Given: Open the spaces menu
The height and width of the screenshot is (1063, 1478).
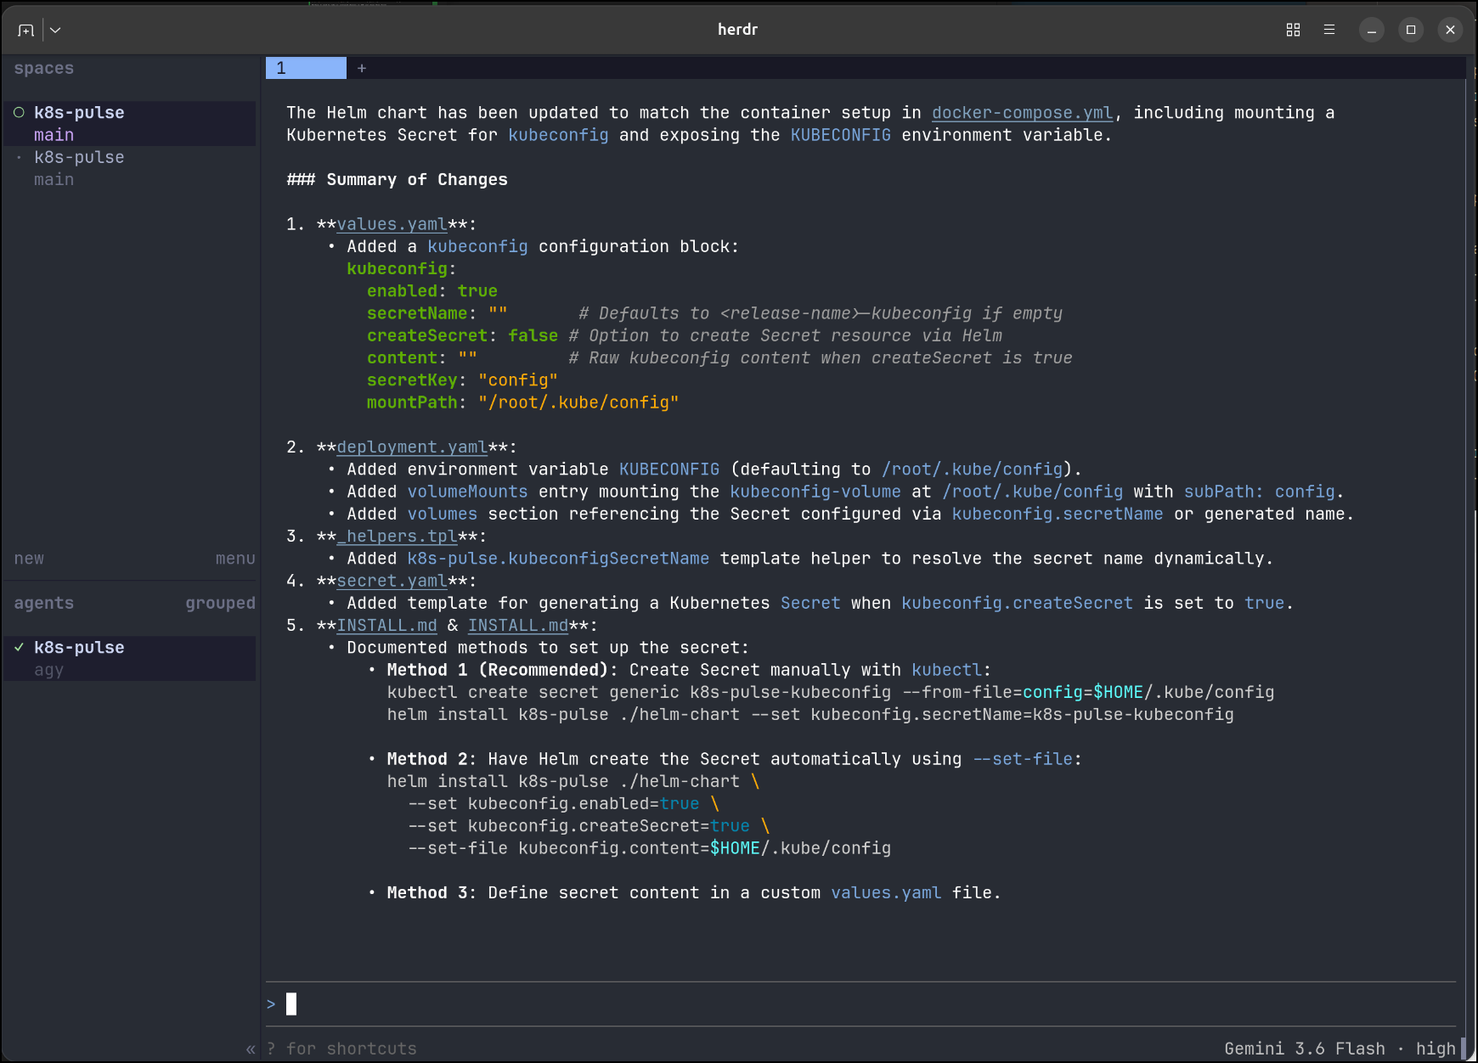Looking at the screenshot, I should tap(235, 559).
